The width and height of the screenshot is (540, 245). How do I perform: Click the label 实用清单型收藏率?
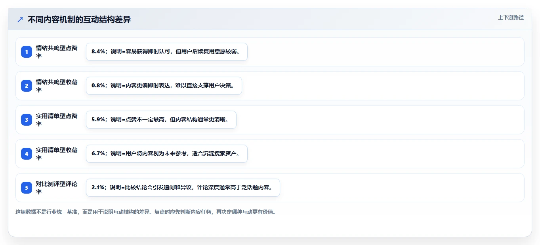(x=57, y=154)
